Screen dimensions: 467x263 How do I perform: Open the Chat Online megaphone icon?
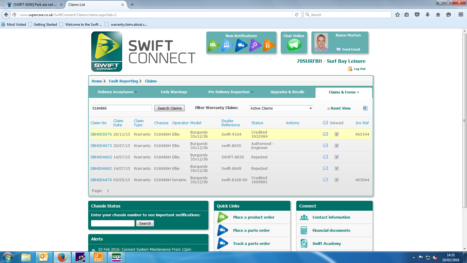(294, 45)
